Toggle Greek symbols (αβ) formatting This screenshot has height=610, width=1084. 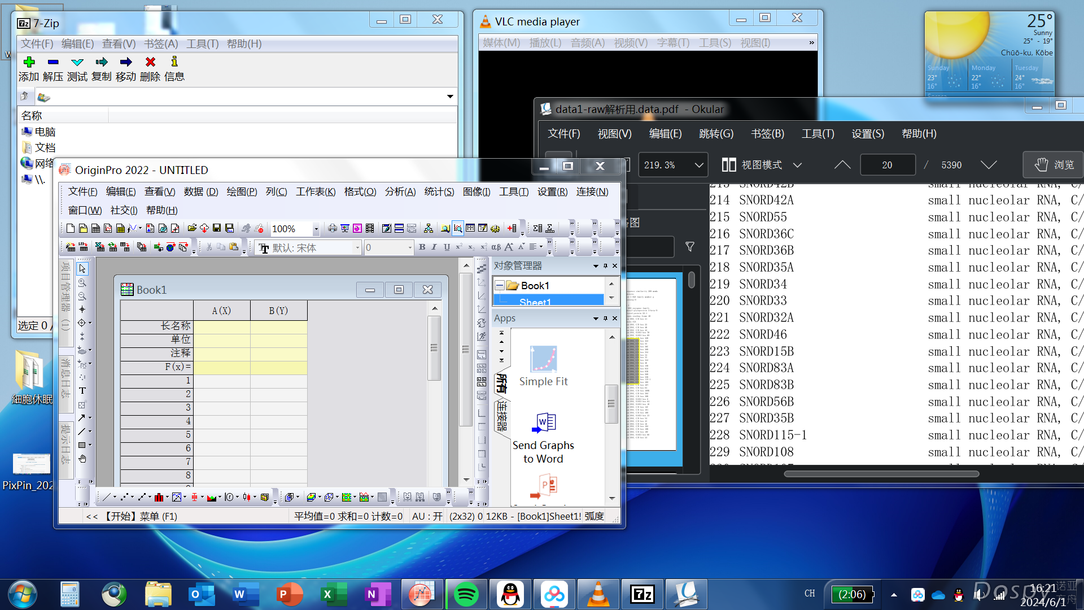click(x=496, y=247)
